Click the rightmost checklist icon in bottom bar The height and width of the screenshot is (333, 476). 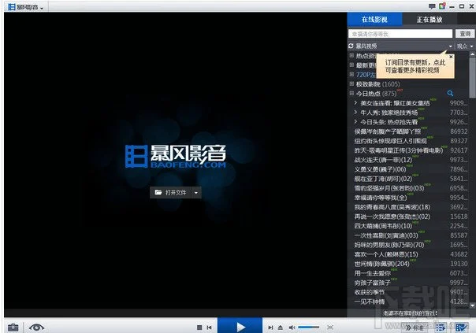coord(461,327)
